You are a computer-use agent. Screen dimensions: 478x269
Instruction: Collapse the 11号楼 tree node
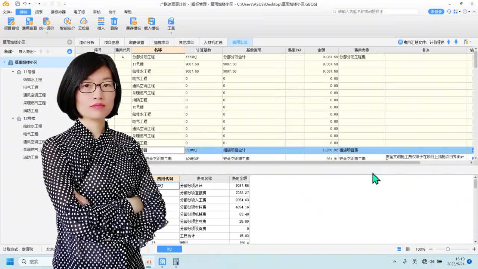[13, 72]
